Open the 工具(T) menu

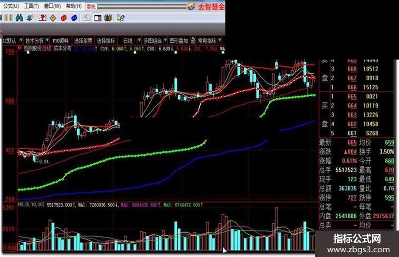click(31, 6)
